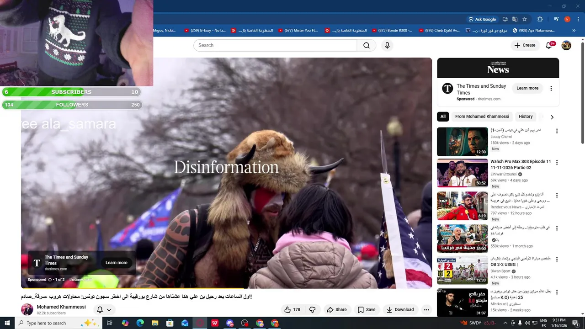Open the red W app on taskbar

[215, 323]
